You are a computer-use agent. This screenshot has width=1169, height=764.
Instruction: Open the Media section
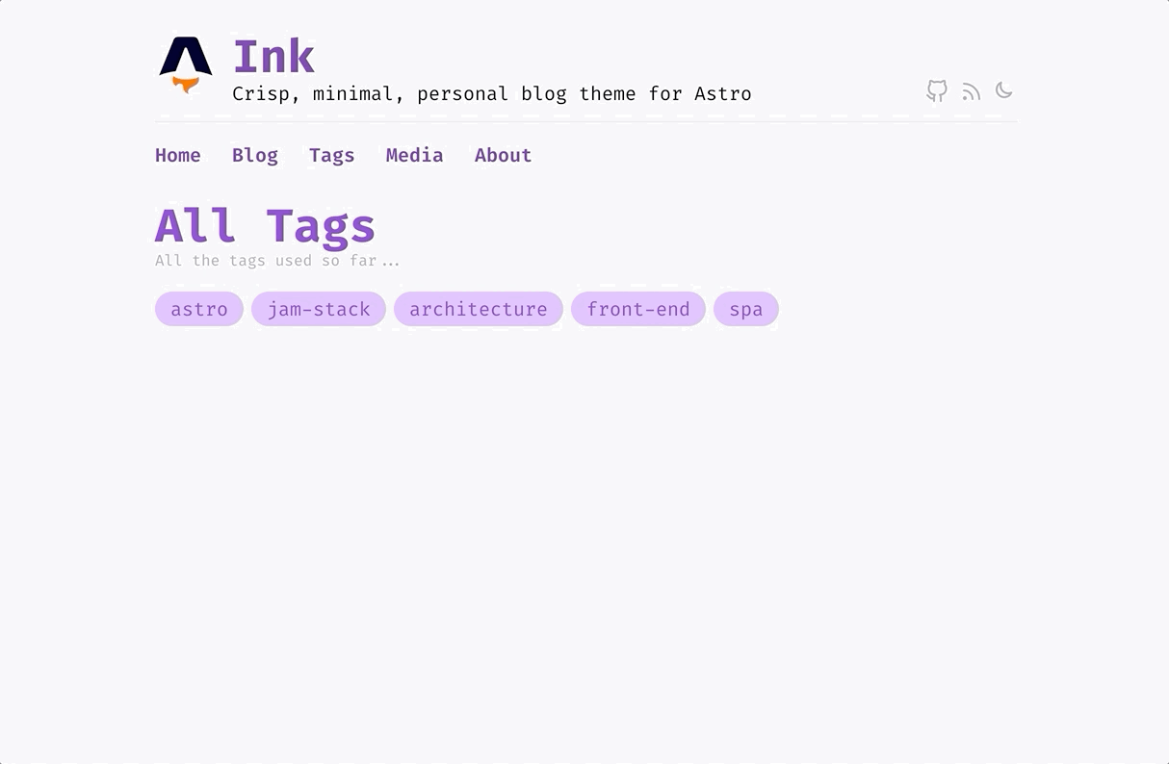[415, 155]
